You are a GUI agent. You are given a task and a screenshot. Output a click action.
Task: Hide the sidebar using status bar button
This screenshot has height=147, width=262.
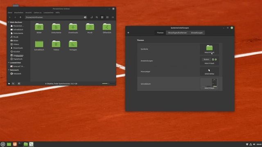[x=19, y=83]
